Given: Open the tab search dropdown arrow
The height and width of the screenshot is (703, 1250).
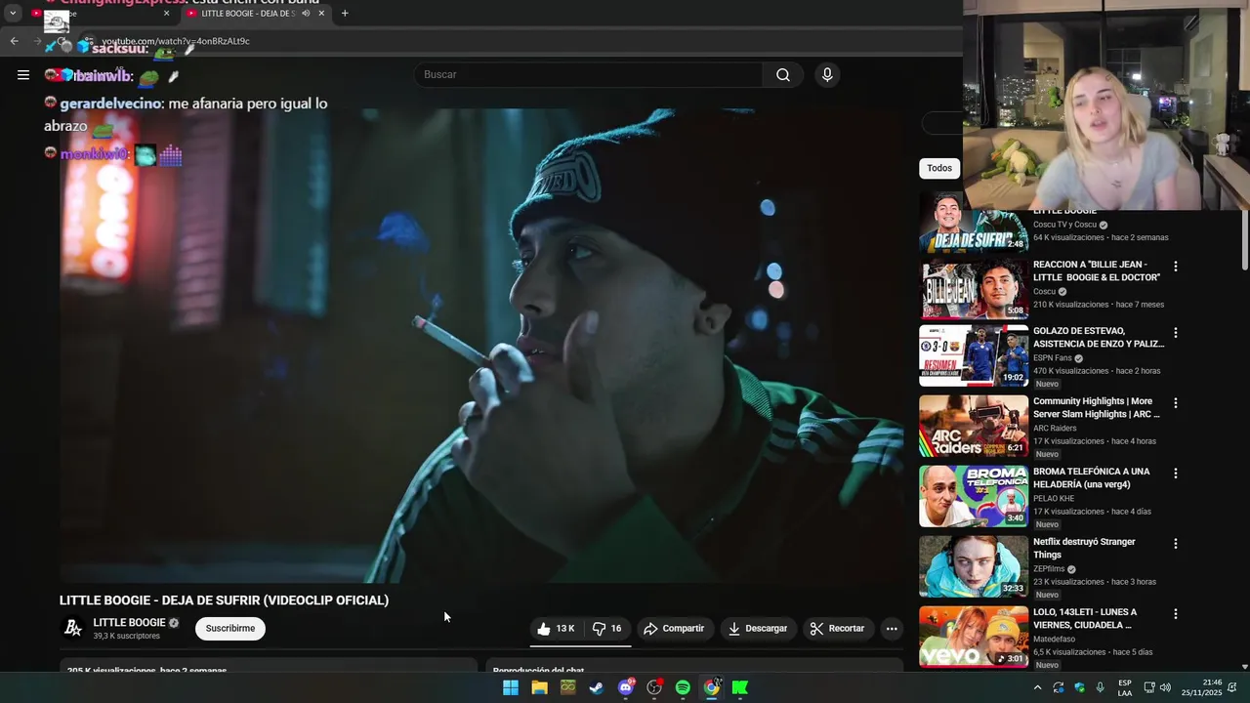Looking at the screenshot, I should (x=13, y=14).
